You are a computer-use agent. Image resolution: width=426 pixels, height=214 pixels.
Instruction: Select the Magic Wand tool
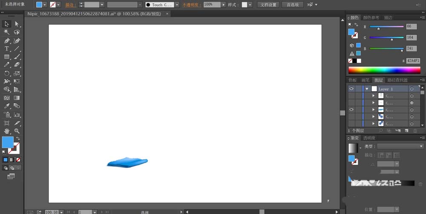(6, 32)
